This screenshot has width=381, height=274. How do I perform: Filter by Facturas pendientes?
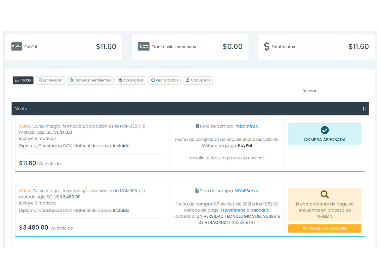click(90, 80)
